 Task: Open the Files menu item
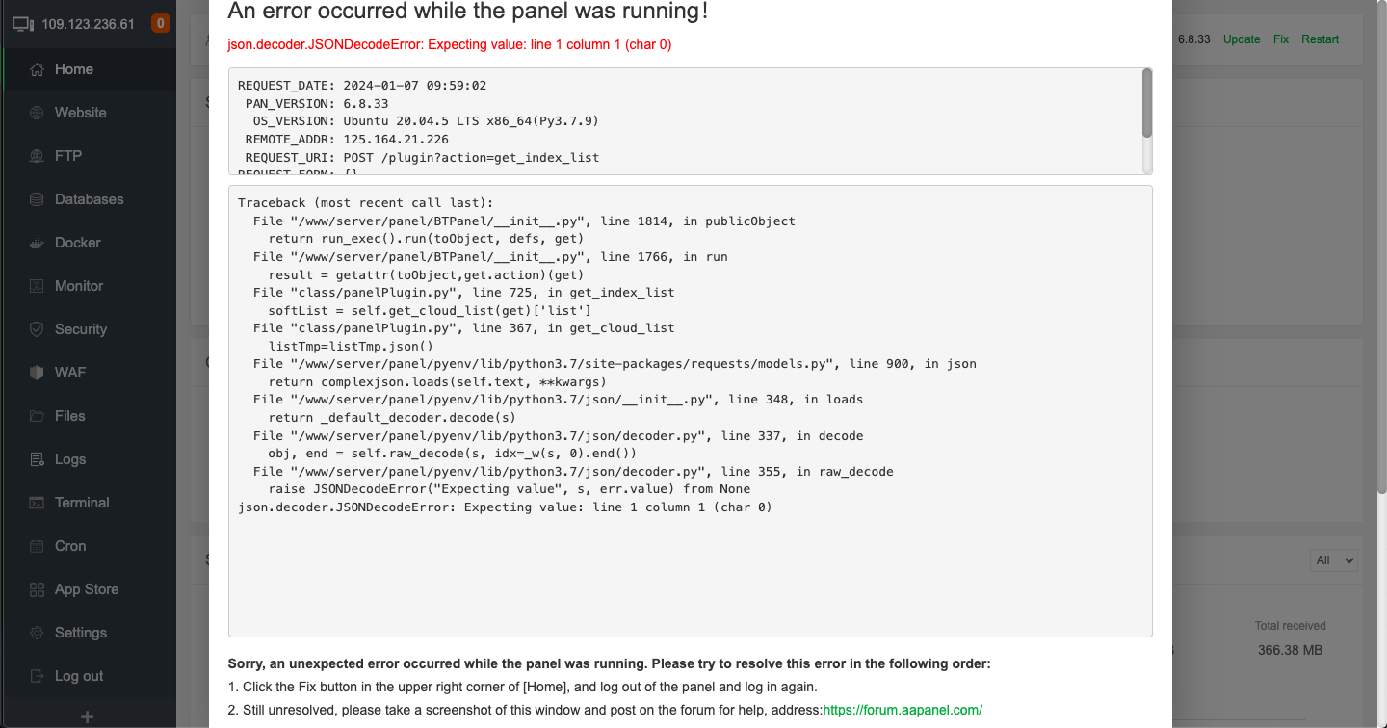69,416
